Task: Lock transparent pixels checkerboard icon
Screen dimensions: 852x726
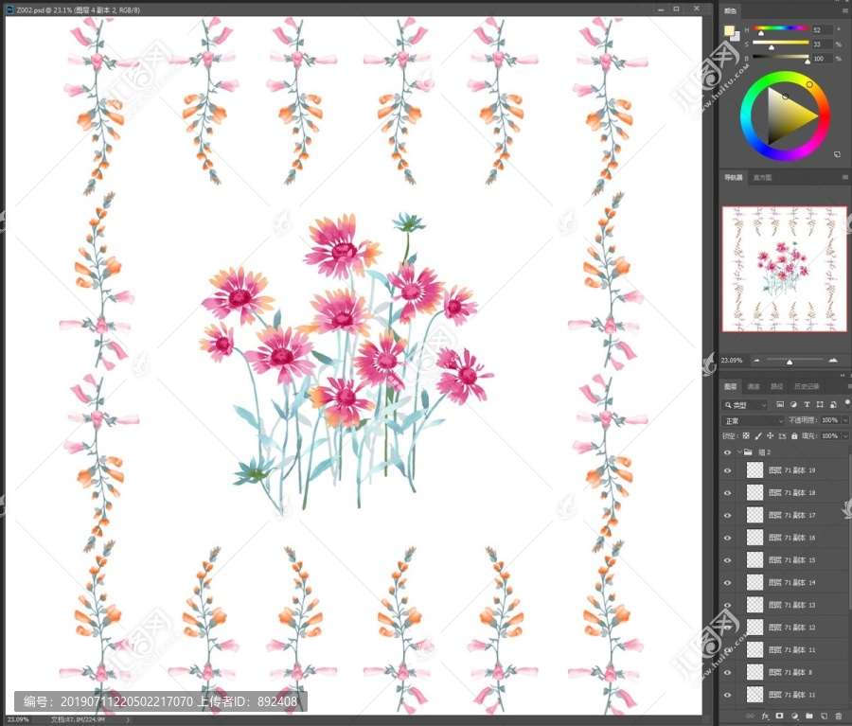Action: 746,435
